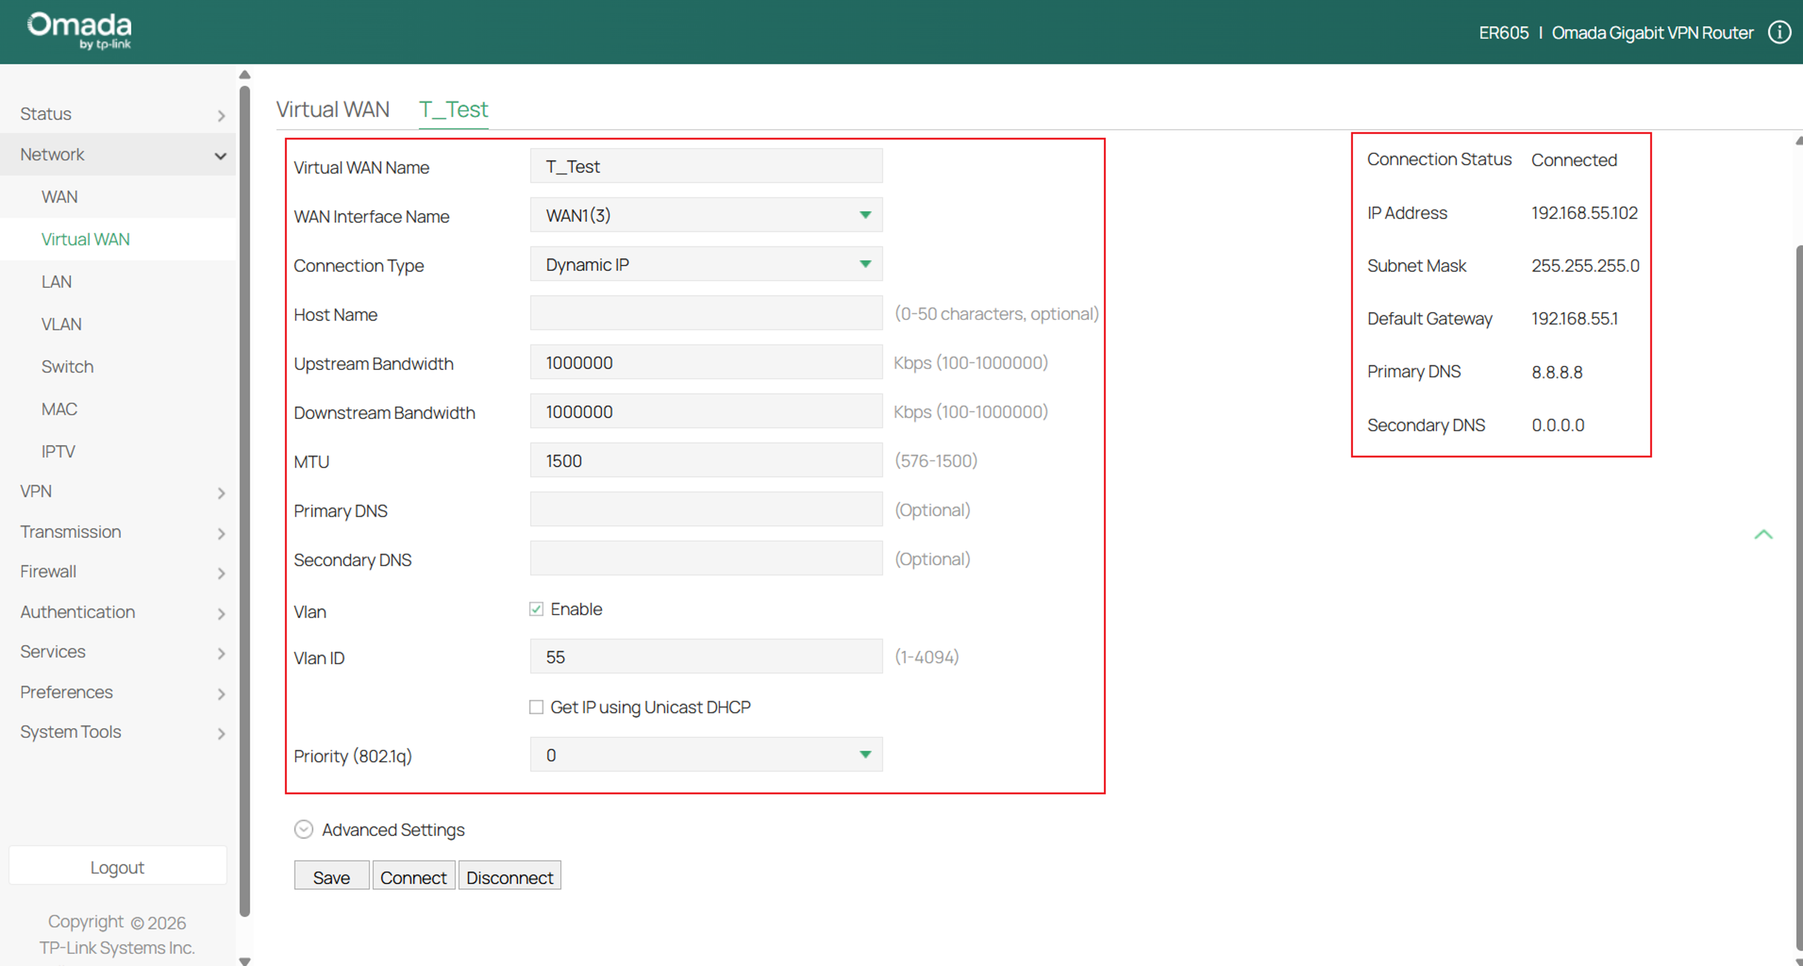The height and width of the screenshot is (966, 1803).
Task: Click the Secondary DNS input field
Action: (x=706, y=558)
